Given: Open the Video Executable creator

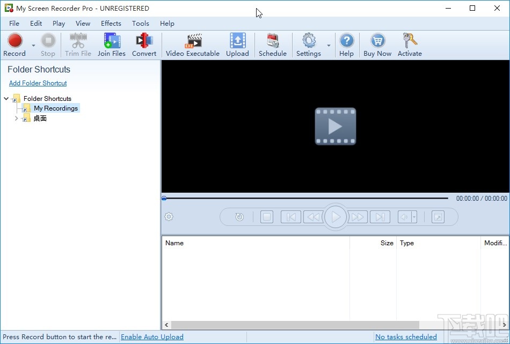Looking at the screenshot, I should (193, 45).
